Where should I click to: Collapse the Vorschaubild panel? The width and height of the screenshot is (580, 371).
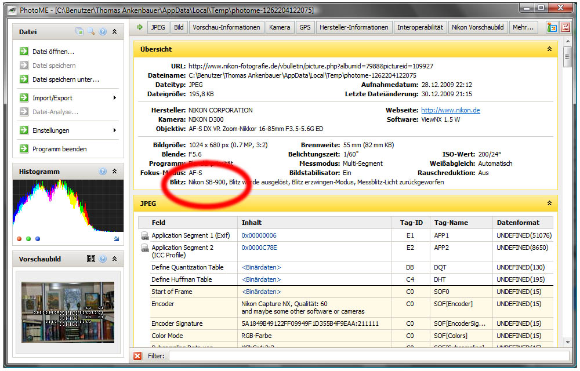point(115,259)
